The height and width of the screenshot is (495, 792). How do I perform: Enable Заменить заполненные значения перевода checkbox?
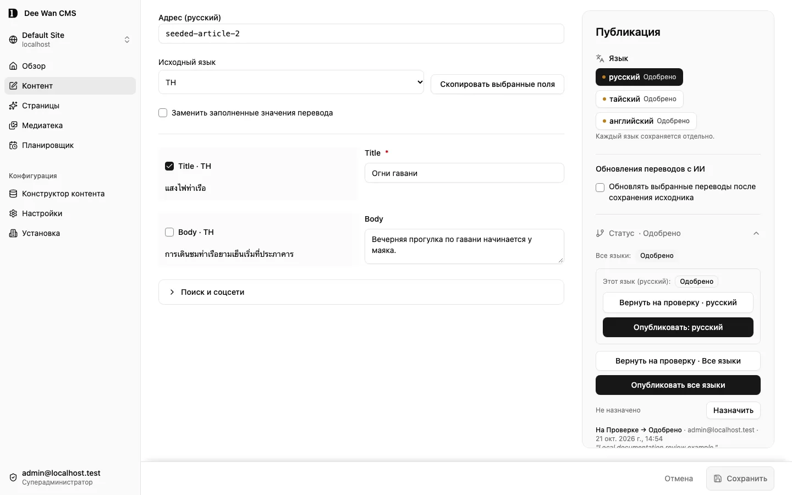click(163, 113)
